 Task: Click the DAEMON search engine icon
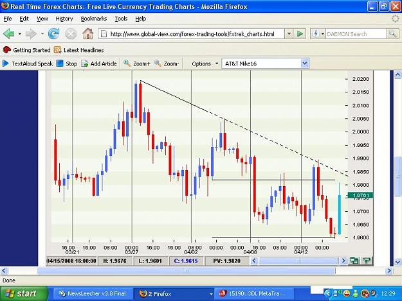[x=316, y=34]
